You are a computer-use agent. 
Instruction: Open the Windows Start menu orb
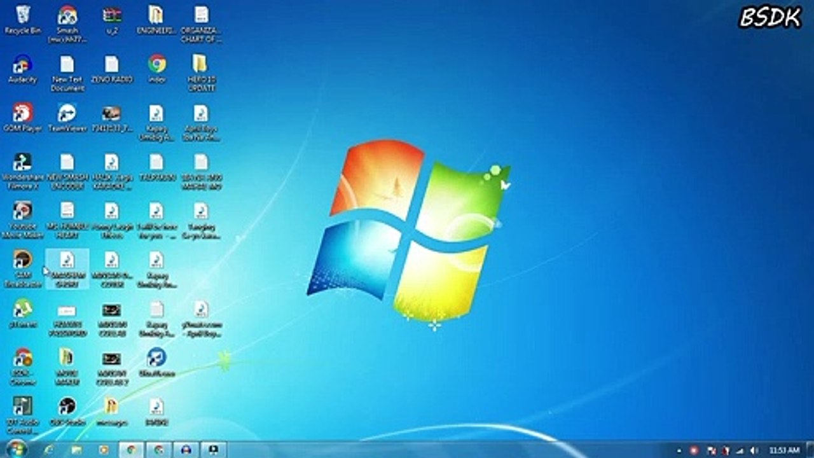point(16,448)
